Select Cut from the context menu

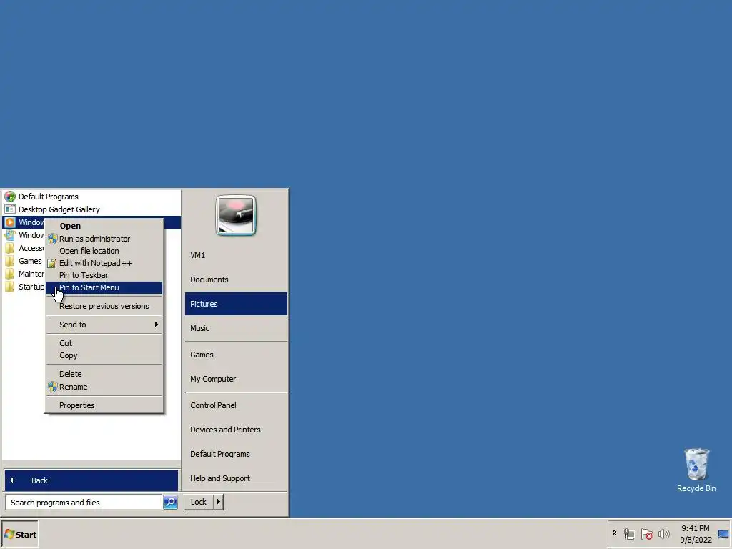click(x=104, y=343)
